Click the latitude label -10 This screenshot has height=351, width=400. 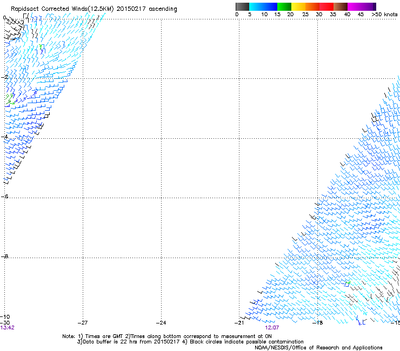[5, 316]
